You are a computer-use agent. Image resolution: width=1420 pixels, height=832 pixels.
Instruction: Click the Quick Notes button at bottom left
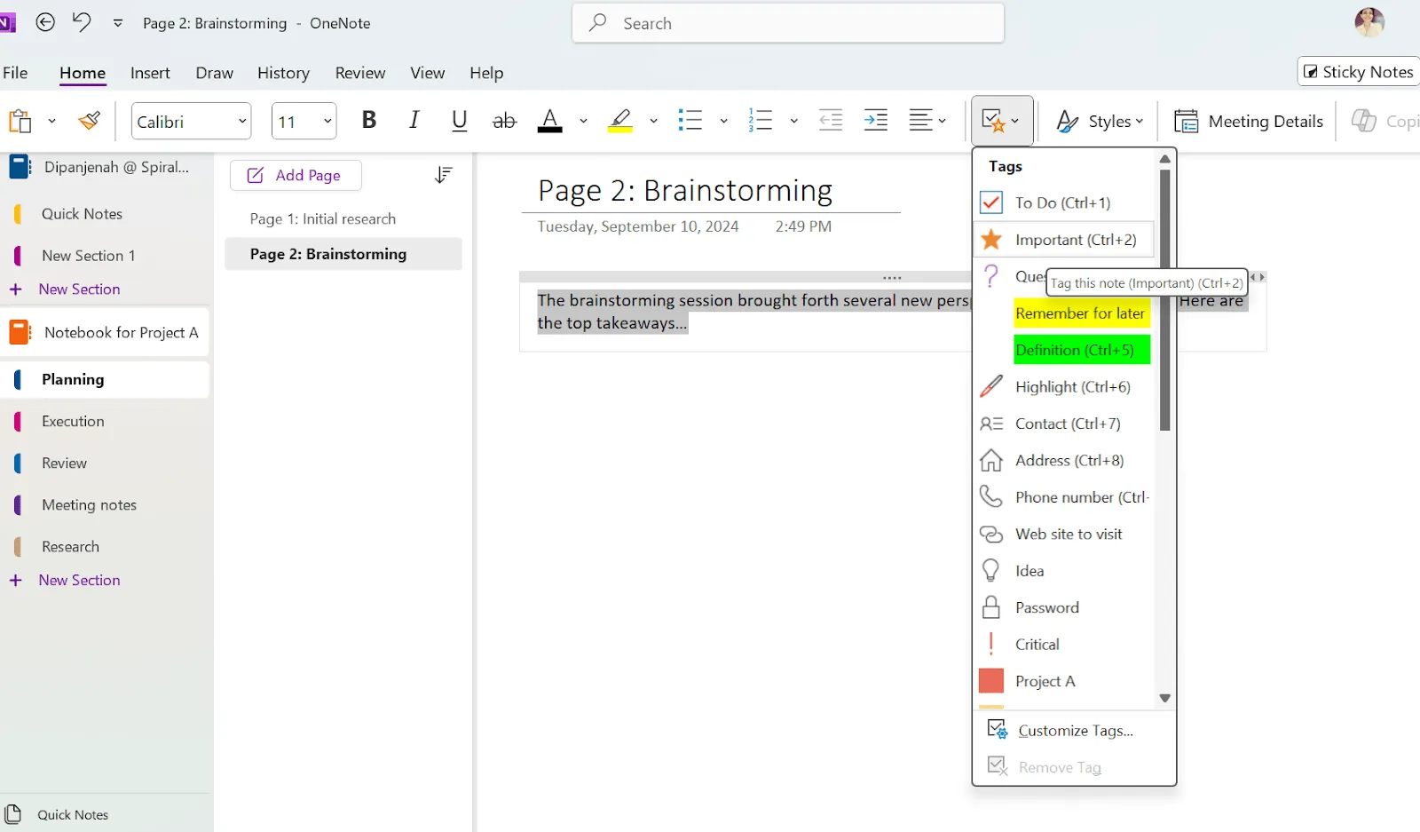pyautogui.click(x=59, y=814)
